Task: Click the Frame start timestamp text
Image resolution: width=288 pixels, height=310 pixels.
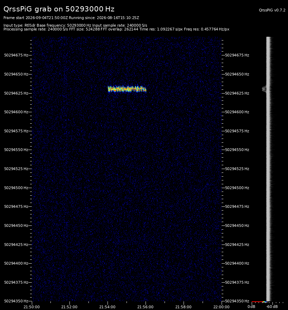Action: [x=36, y=18]
